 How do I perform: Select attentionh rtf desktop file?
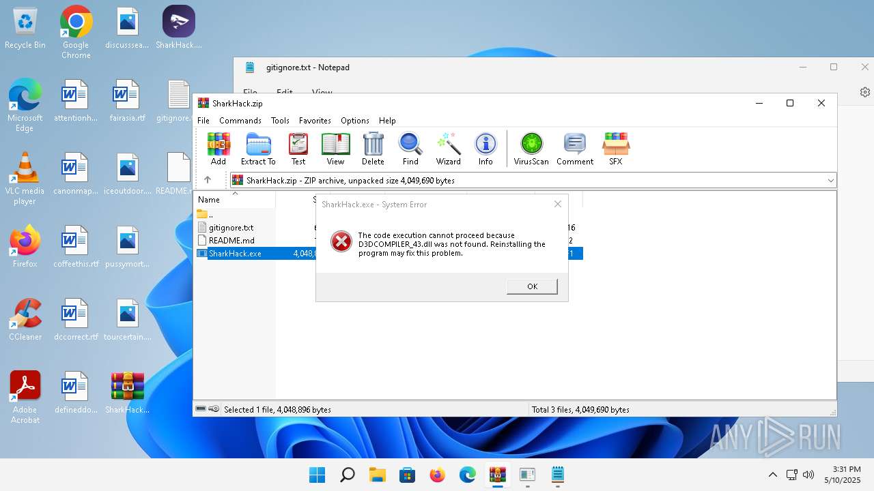(76, 101)
